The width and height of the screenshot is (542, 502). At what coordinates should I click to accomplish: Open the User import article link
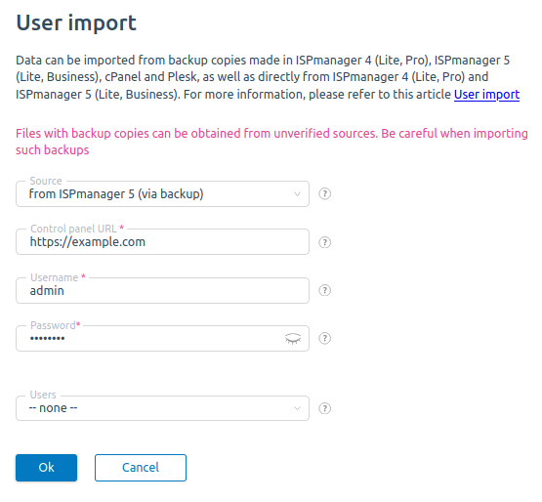486,95
